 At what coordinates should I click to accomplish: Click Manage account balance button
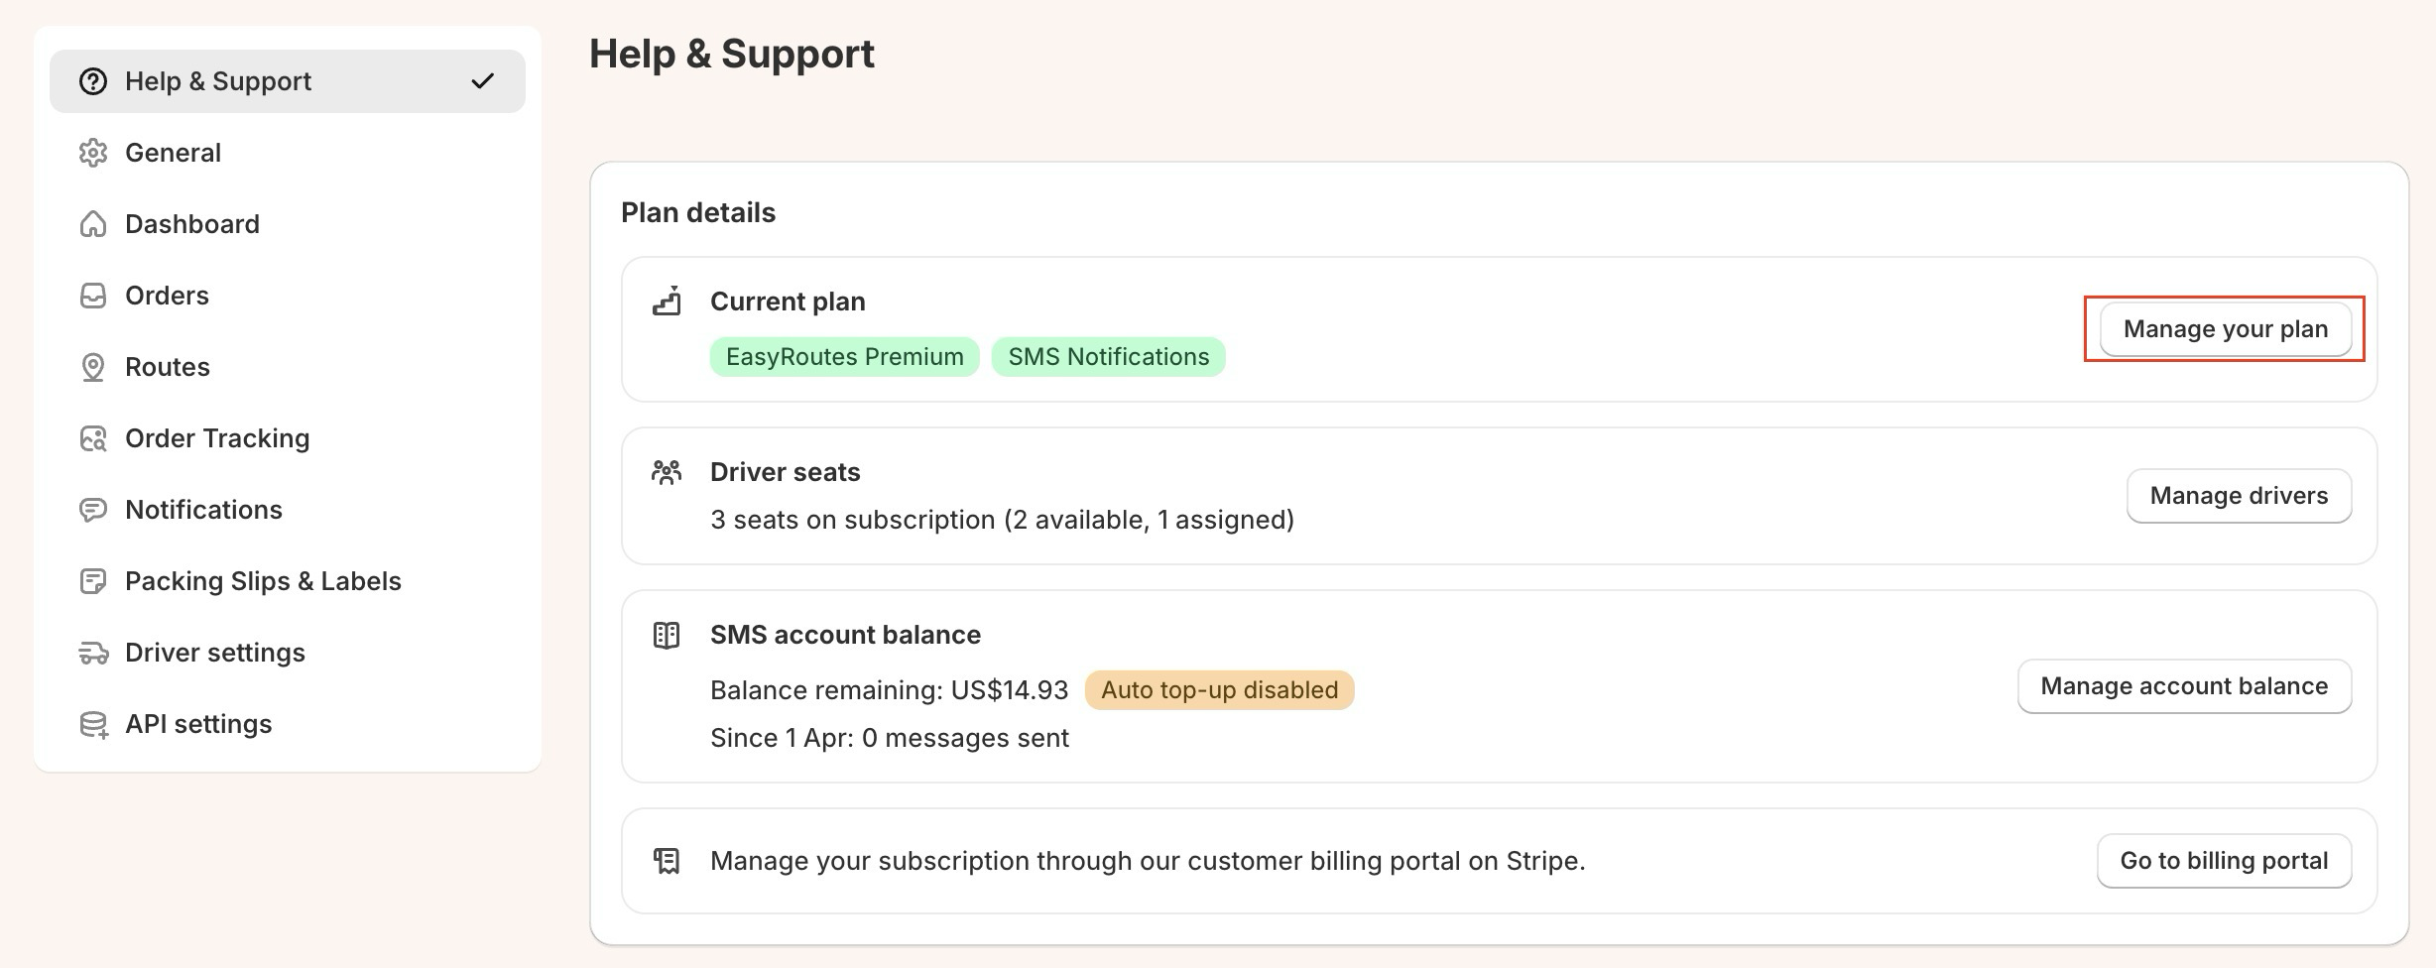coord(2183,686)
